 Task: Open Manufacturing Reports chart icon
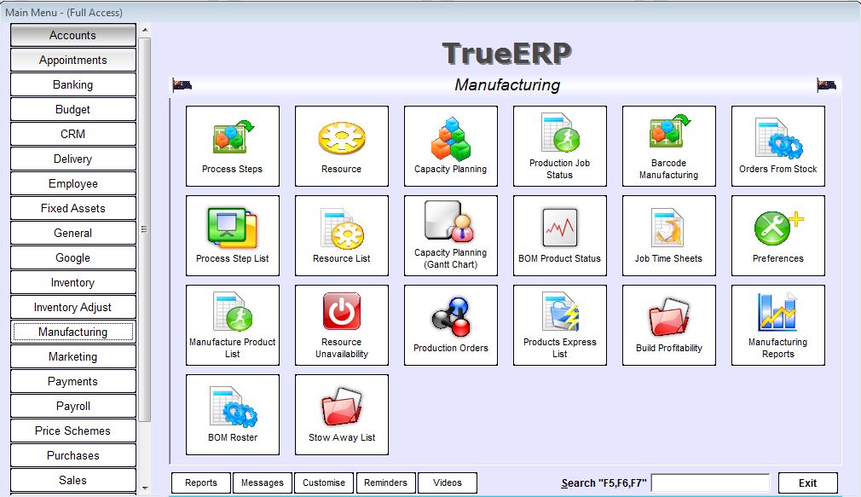click(x=777, y=325)
